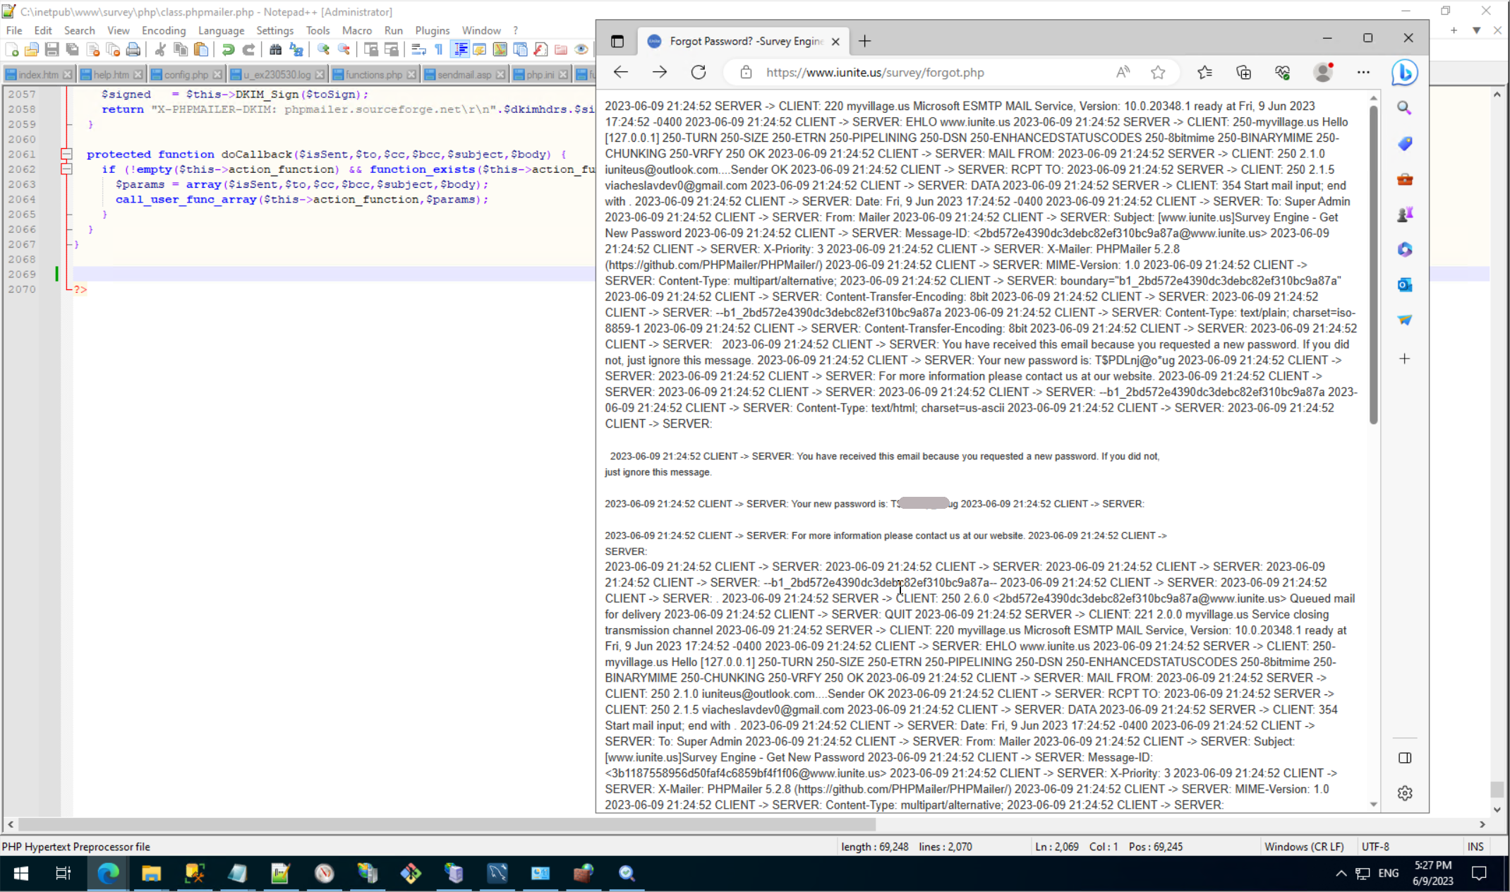Toggle the word wrap toolbar button
The width and height of the screenshot is (1510, 892).
pos(418,49)
